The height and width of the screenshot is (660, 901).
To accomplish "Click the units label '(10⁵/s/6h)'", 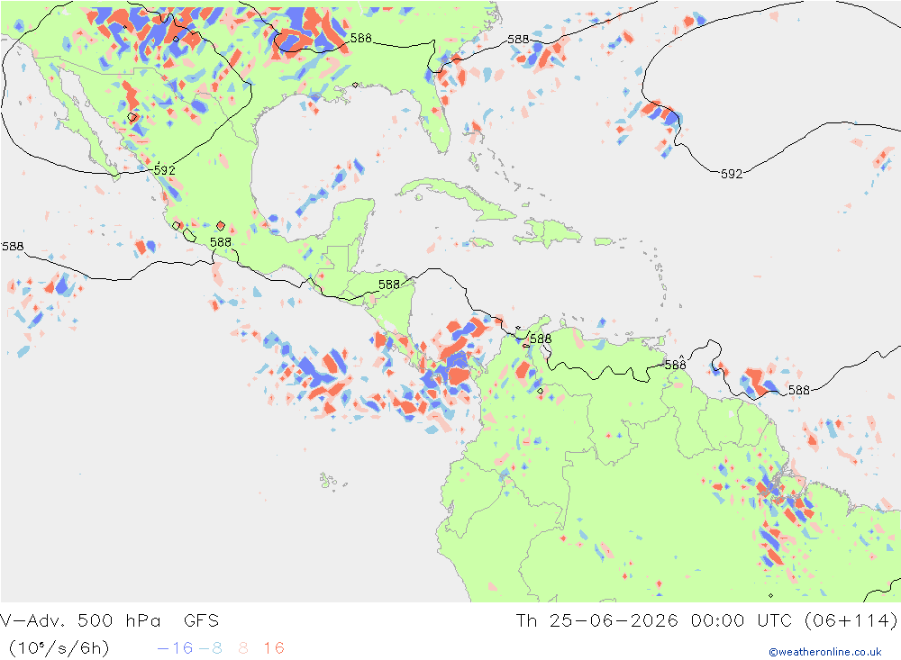I will pyautogui.click(x=59, y=648).
